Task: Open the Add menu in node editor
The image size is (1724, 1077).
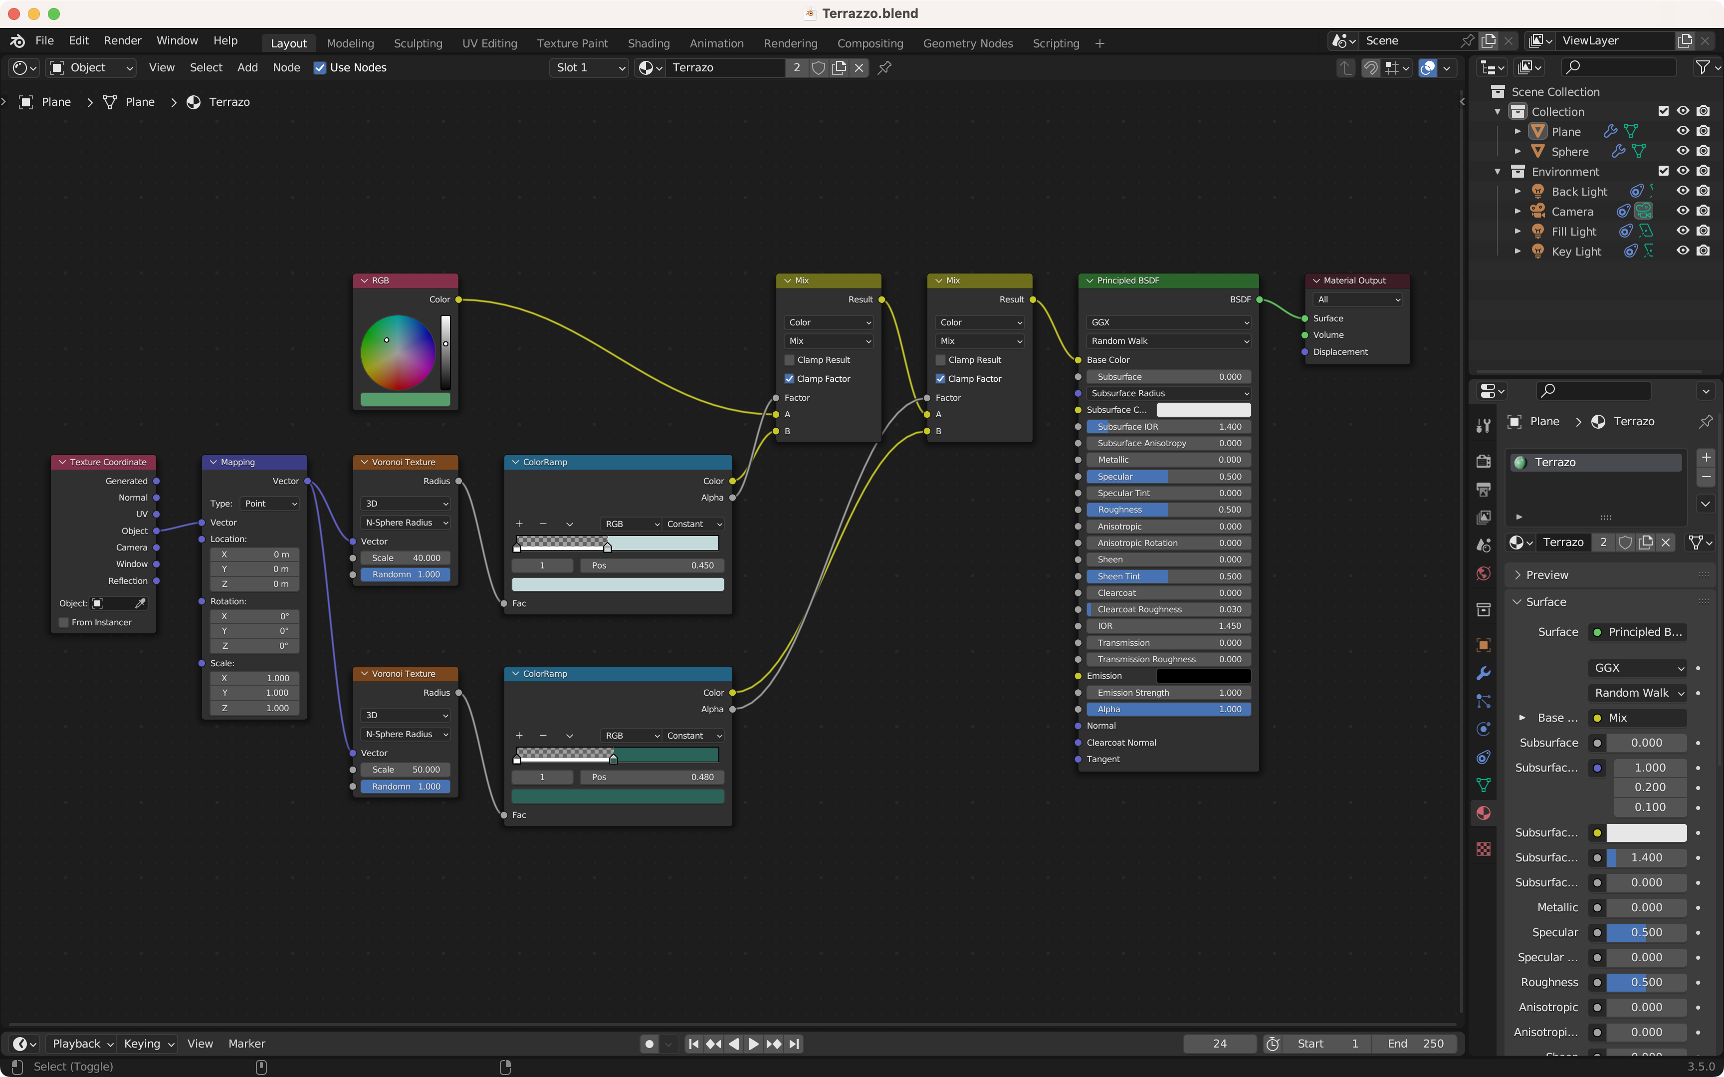Action: [247, 68]
